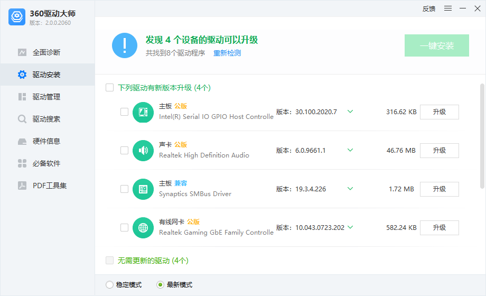Click the 公版 tag on 声卡 row
The height and width of the screenshot is (296, 486).
tap(181, 145)
